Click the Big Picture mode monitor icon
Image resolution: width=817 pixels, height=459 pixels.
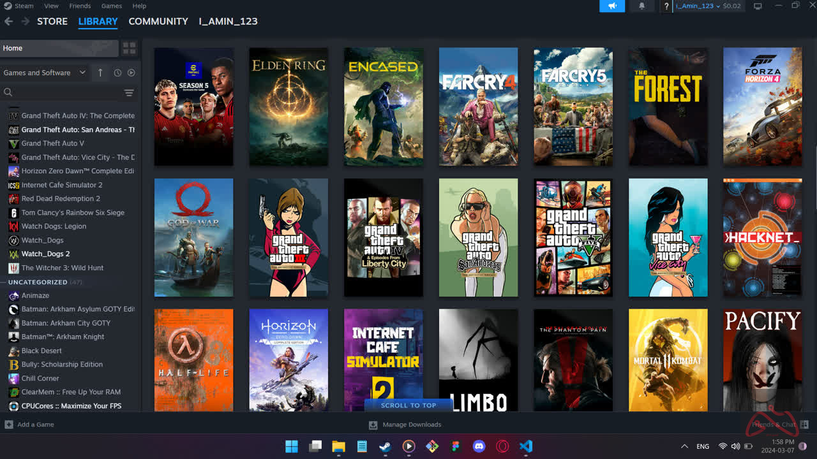(758, 6)
